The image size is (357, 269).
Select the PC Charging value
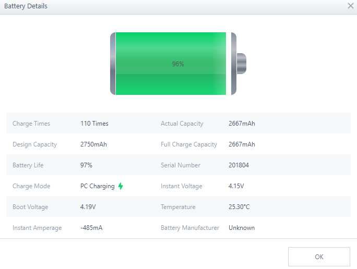pyautogui.click(x=98, y=186)
